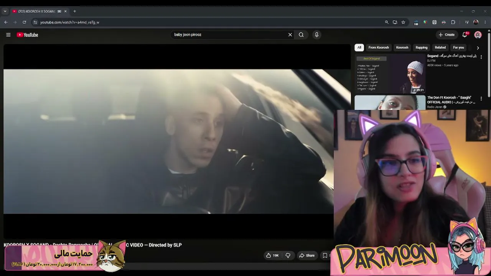491x276 pixels.
Task: Click the Sogand mix video title
Action: [x=452, y=56]
